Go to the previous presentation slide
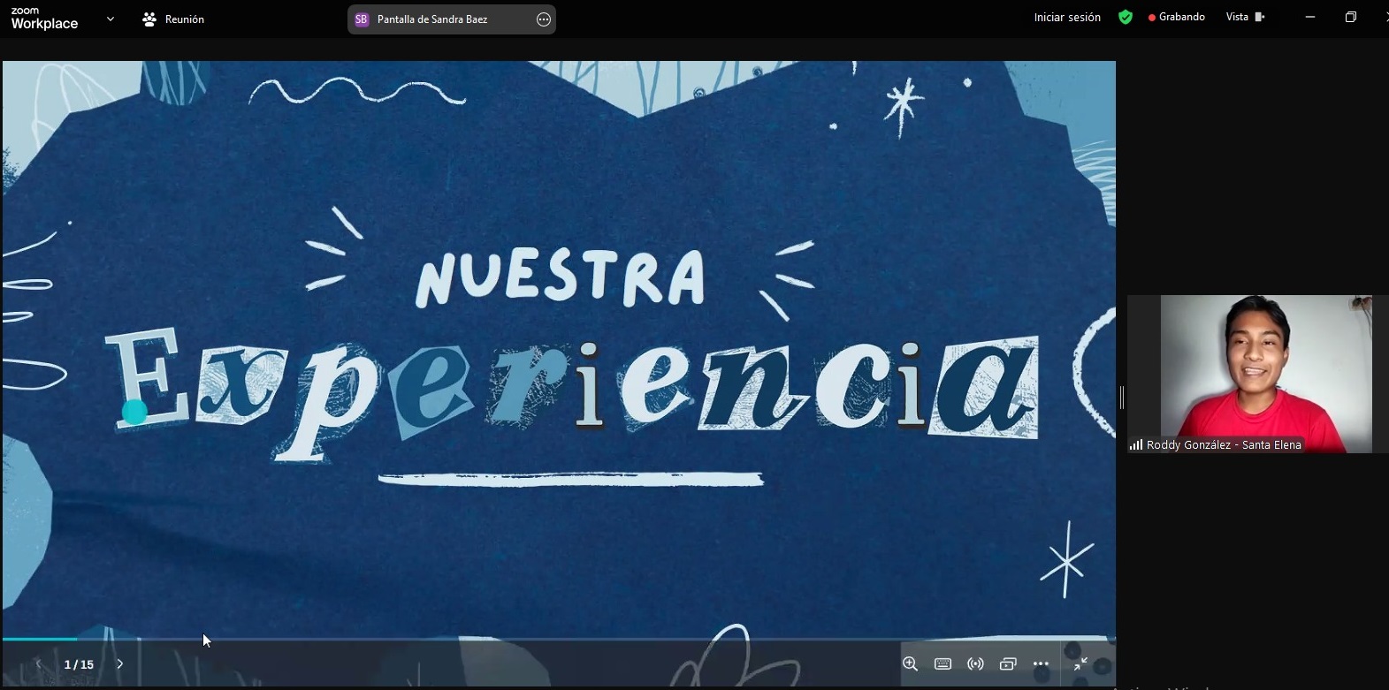Viewport: 1389px width, 690px height. tap(38, 663)
